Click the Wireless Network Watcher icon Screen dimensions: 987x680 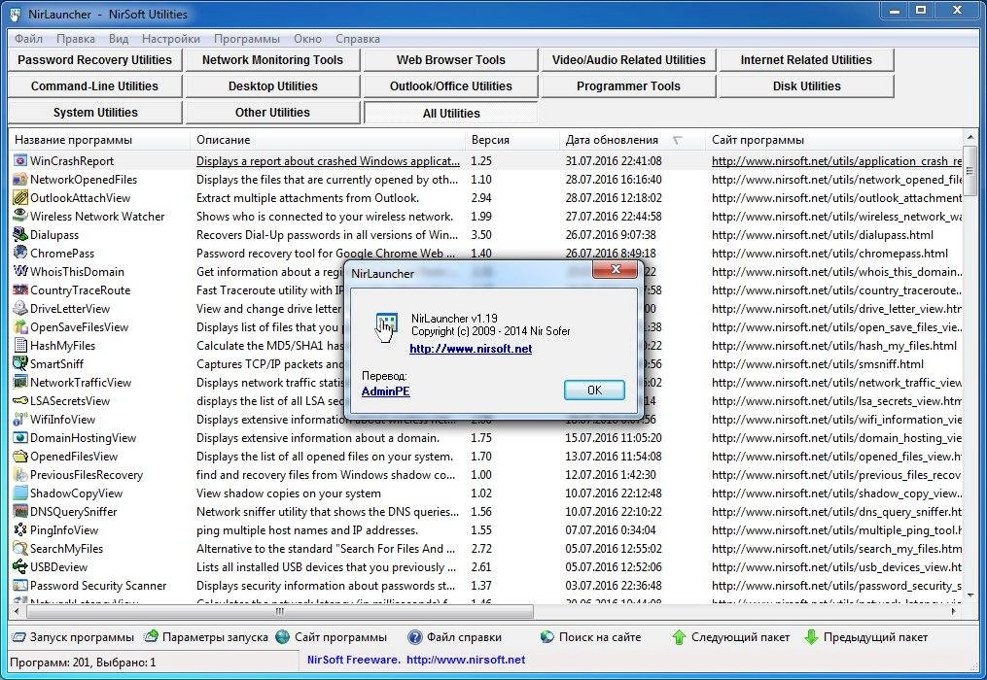tap(20, 216)
